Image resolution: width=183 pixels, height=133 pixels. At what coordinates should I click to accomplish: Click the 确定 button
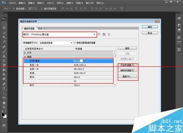150,27
